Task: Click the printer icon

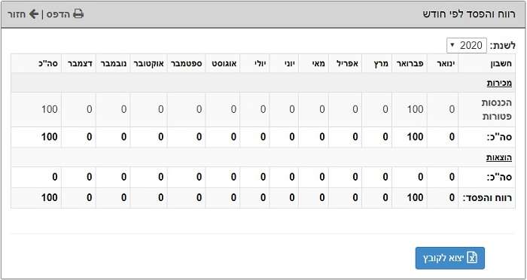Action: (78, 14)
